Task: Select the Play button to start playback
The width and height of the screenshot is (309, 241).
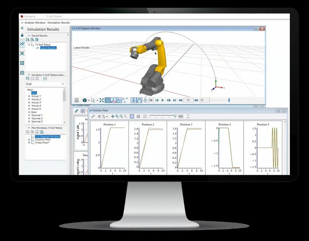Action: pos(162,100)
